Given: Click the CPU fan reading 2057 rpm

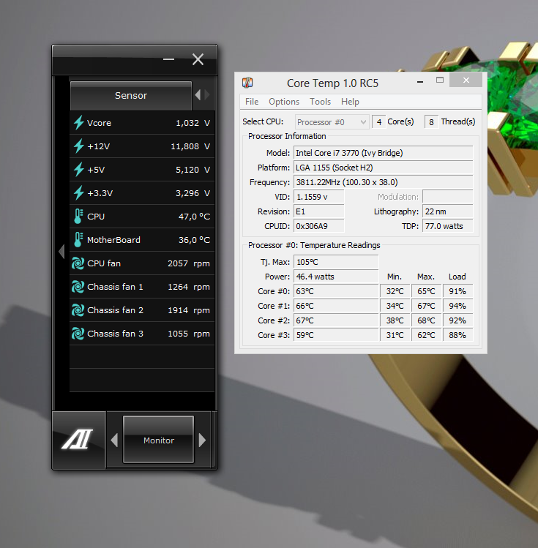Looking at the screenshot, I should click(189, 263).
